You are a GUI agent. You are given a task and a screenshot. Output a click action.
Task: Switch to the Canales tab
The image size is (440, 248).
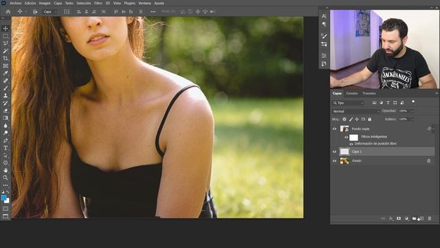[351, 94]
